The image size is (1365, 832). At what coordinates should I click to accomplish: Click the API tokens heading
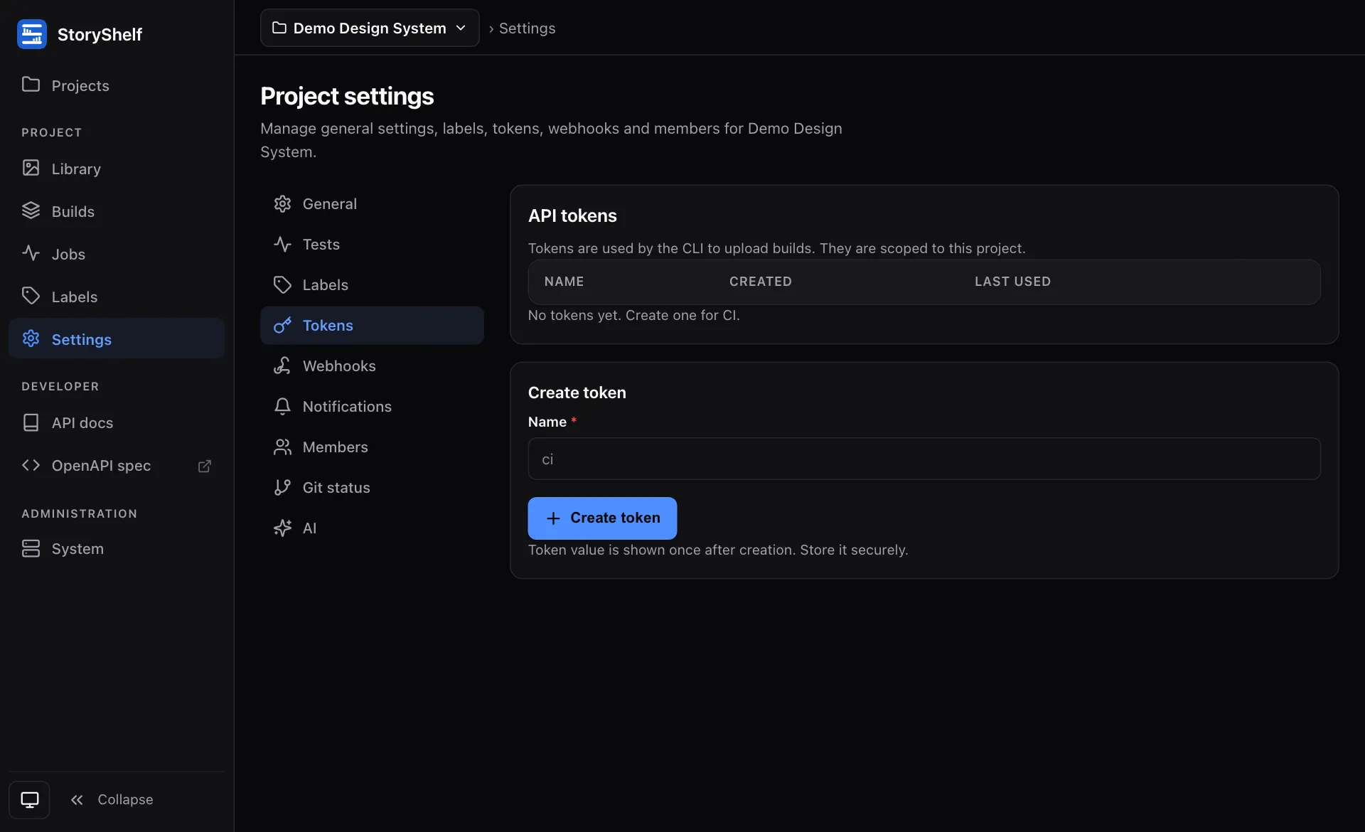coord(572,215)
